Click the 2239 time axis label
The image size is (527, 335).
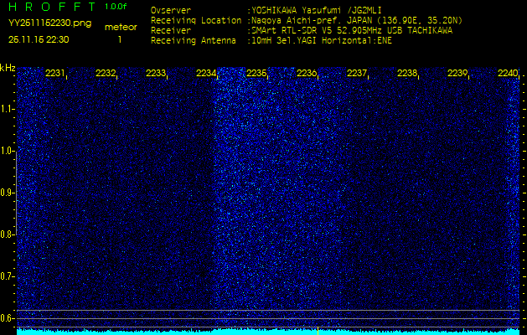coord(457,73)
